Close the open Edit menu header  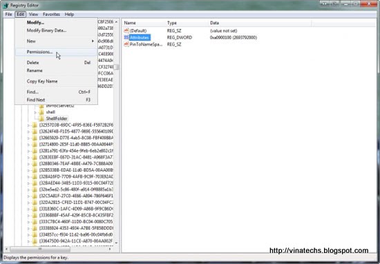(20, 14)
